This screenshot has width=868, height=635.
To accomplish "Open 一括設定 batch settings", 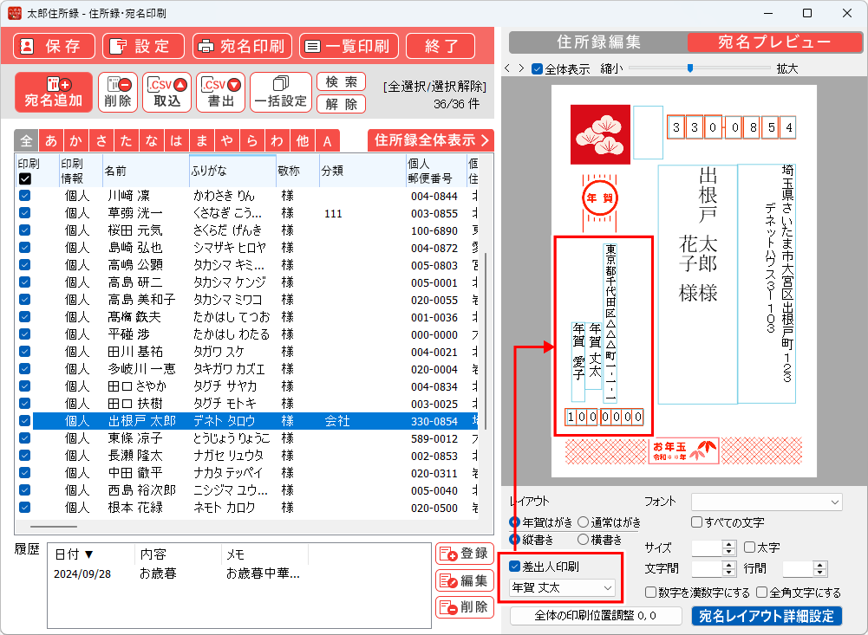I will (280, 92).
